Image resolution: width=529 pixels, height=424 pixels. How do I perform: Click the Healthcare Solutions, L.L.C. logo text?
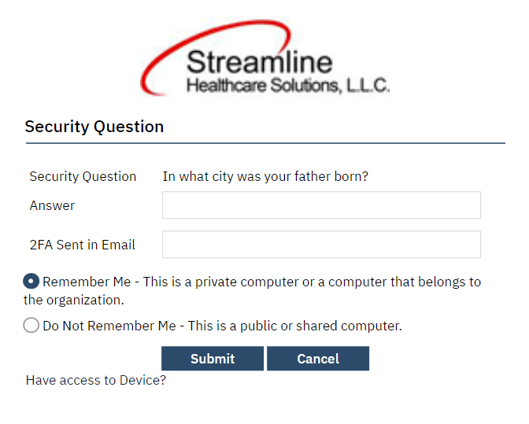pyautogui.click(x=287, y=85)
